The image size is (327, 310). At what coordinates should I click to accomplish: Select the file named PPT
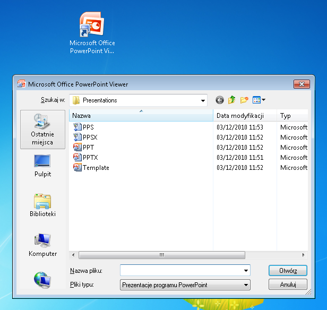click(x=89, y=147)
